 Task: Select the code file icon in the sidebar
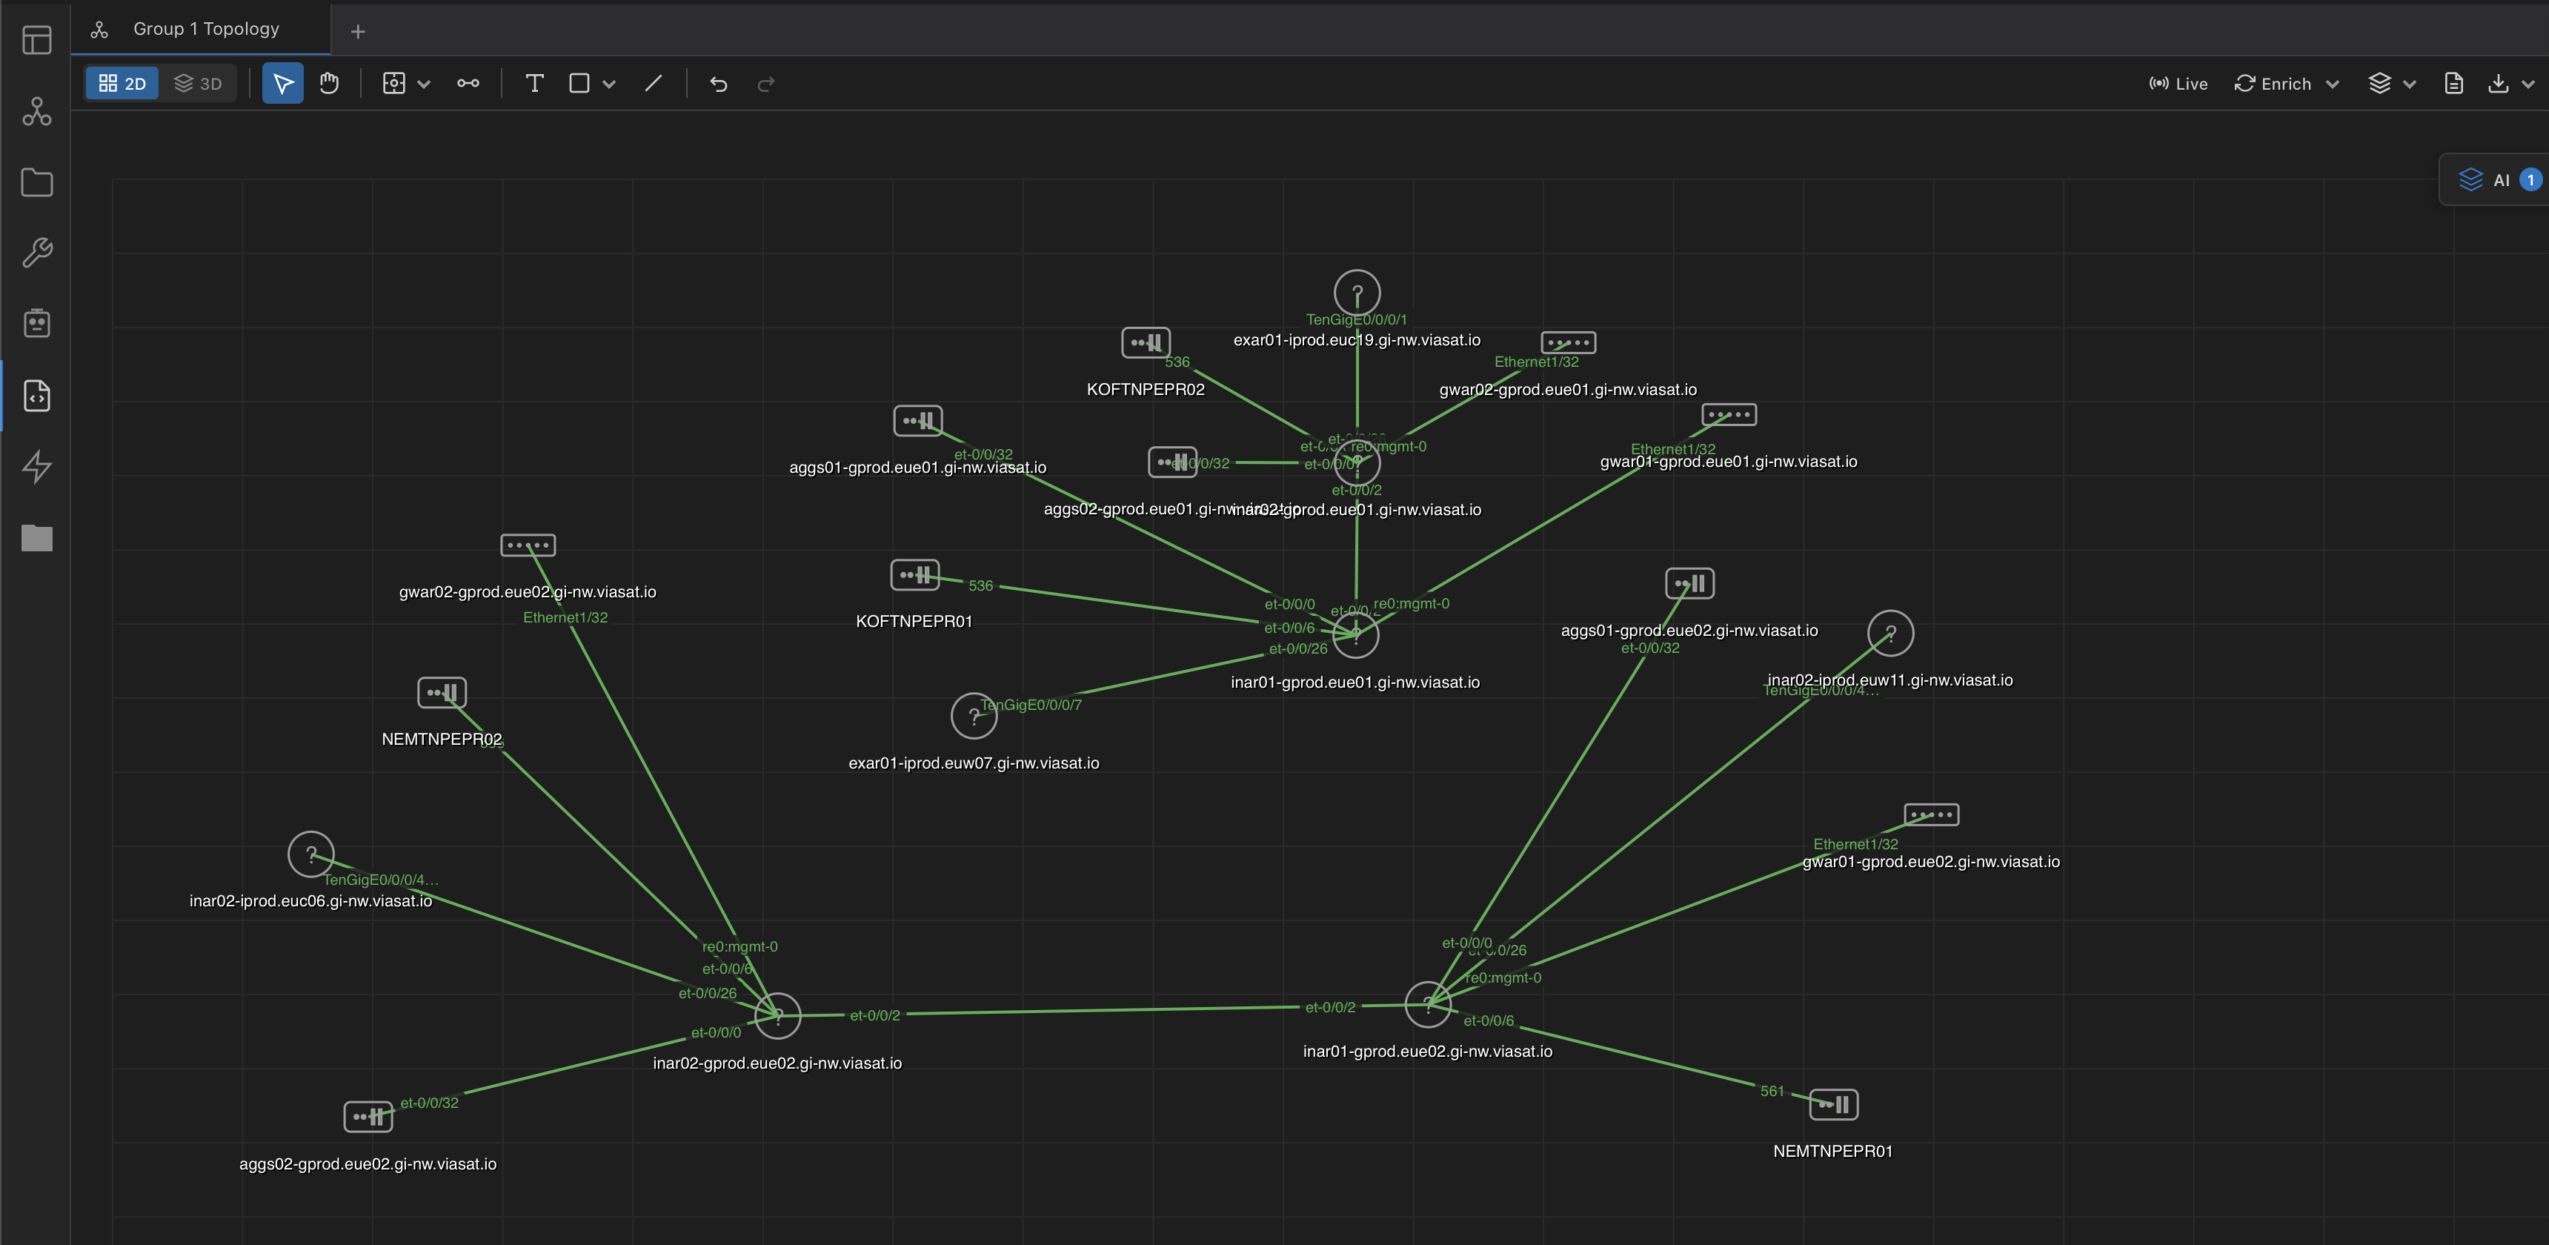(x=36, y=396)
